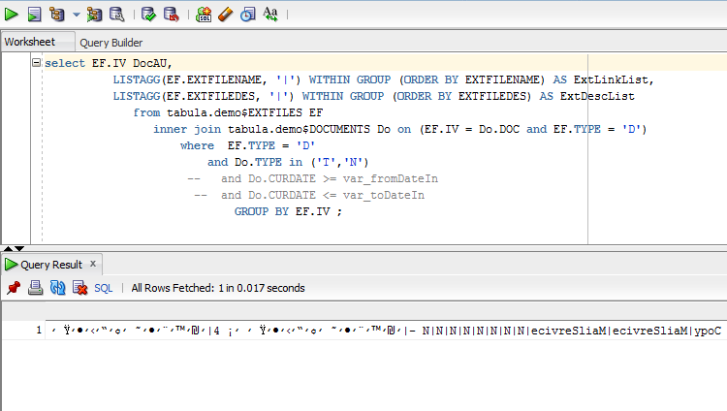Click the Autotrace icon
Image resolution: width=727 pixels, height=411 pixels.
coord(94,14)
